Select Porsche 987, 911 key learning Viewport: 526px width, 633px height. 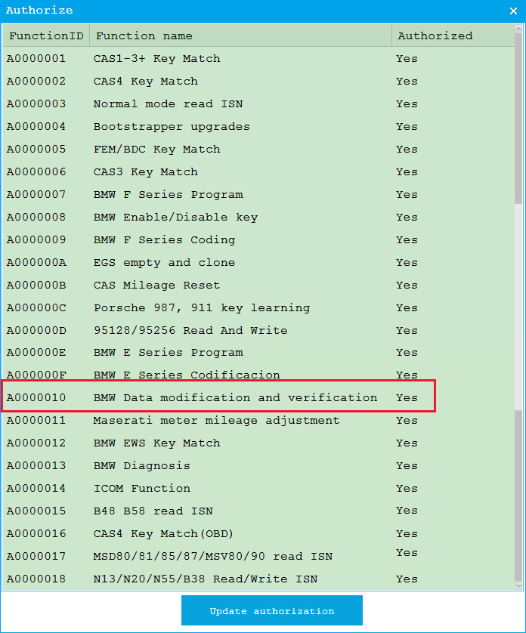[x=201, y=307]
